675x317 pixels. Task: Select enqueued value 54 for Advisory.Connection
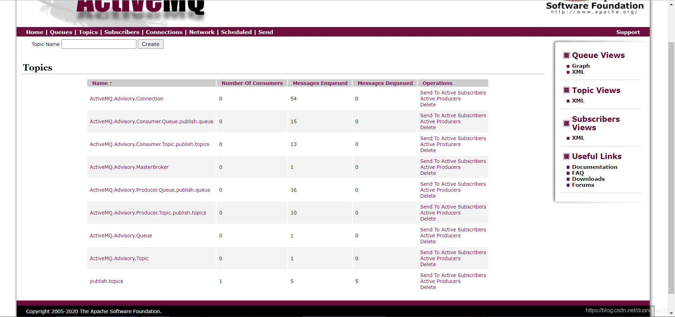point(294,99)
